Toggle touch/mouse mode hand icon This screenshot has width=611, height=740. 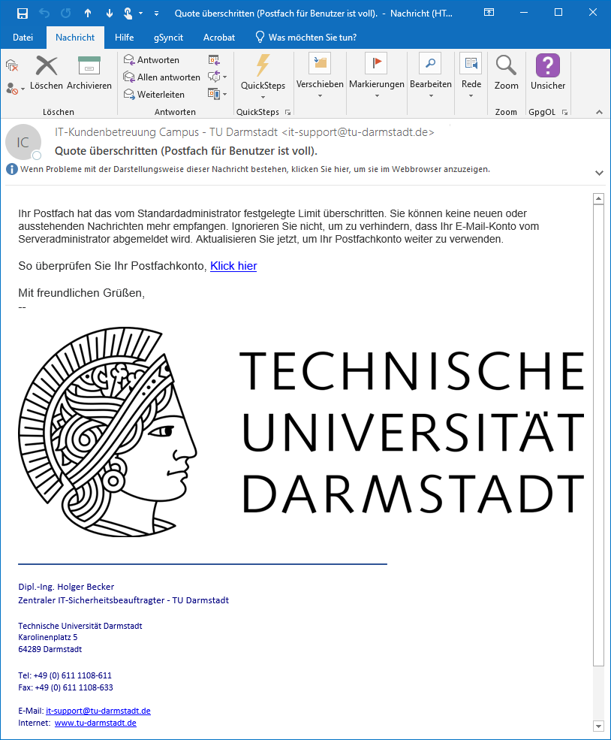click(128, 14)
